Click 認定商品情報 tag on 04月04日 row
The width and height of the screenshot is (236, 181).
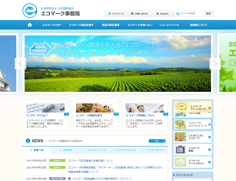[x=57, y=179]
